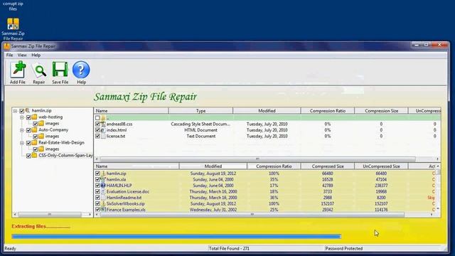
Task: Click the app icon in title bar
Action: pos(7,46)
